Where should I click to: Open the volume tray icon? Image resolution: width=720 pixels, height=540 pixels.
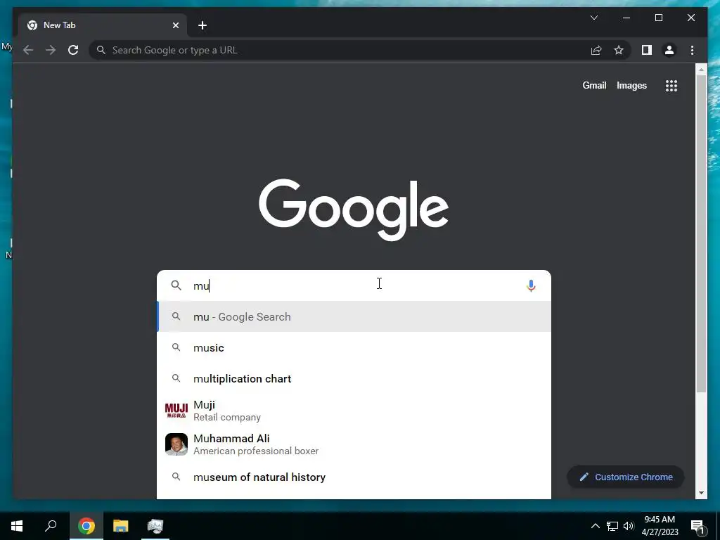[x=628, y=526]
